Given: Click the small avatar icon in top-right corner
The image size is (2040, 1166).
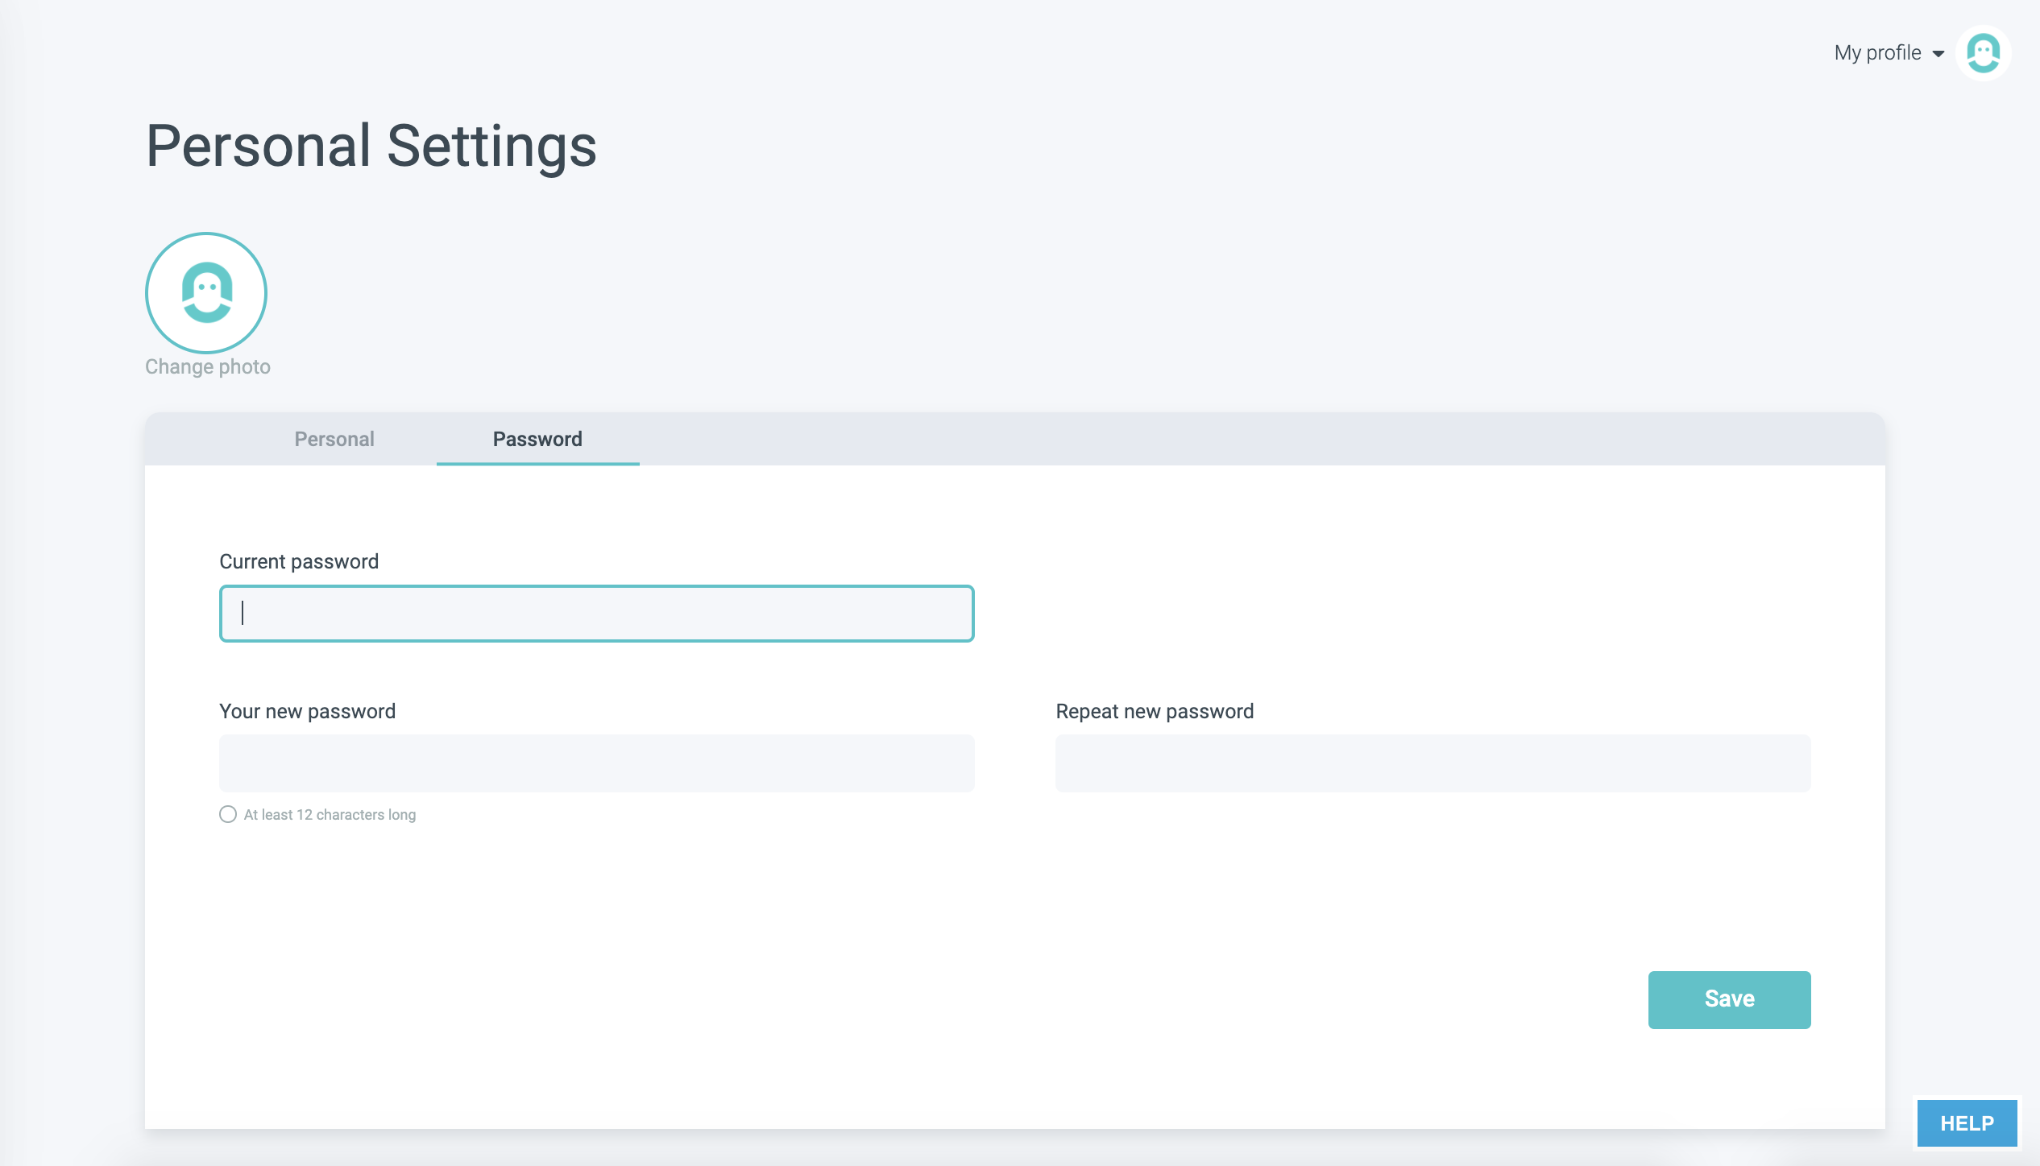Looking at the screenshot, I should (x=1983, y=53).
